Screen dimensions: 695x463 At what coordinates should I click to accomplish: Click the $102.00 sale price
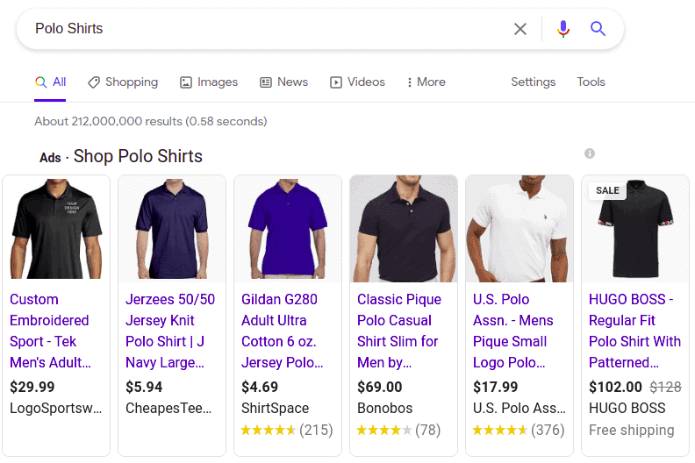click(615, 387)
